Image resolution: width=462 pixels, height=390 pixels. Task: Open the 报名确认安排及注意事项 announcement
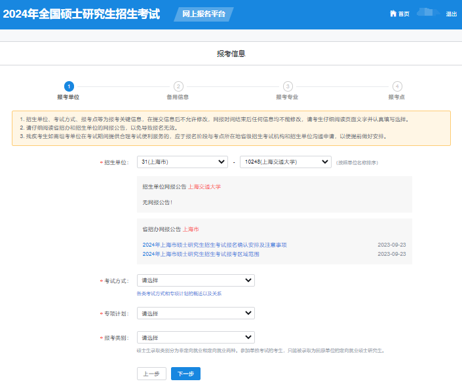[x=214, y=245]
